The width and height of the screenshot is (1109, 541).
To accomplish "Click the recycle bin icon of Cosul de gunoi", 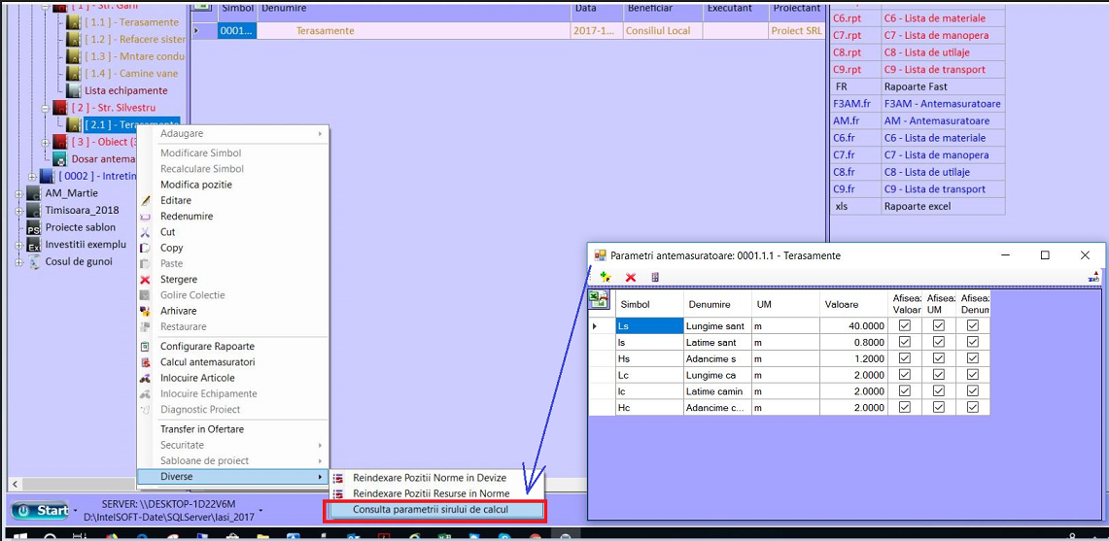I will (x=33, y=261).
